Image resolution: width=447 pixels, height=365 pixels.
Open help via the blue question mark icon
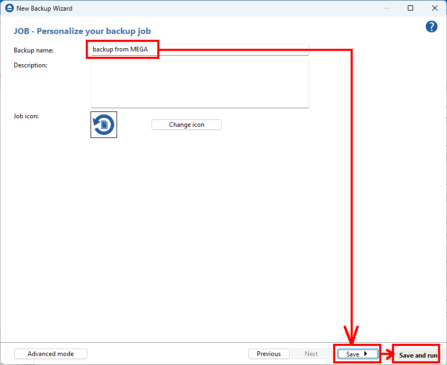pyautogui.click(x=431, y=27)
